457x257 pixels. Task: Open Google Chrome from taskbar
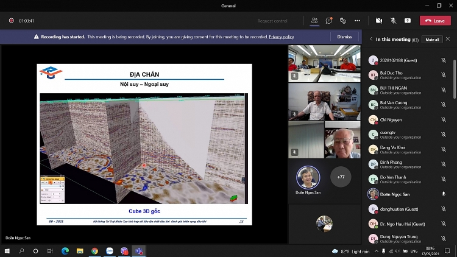tap(94, 251)
